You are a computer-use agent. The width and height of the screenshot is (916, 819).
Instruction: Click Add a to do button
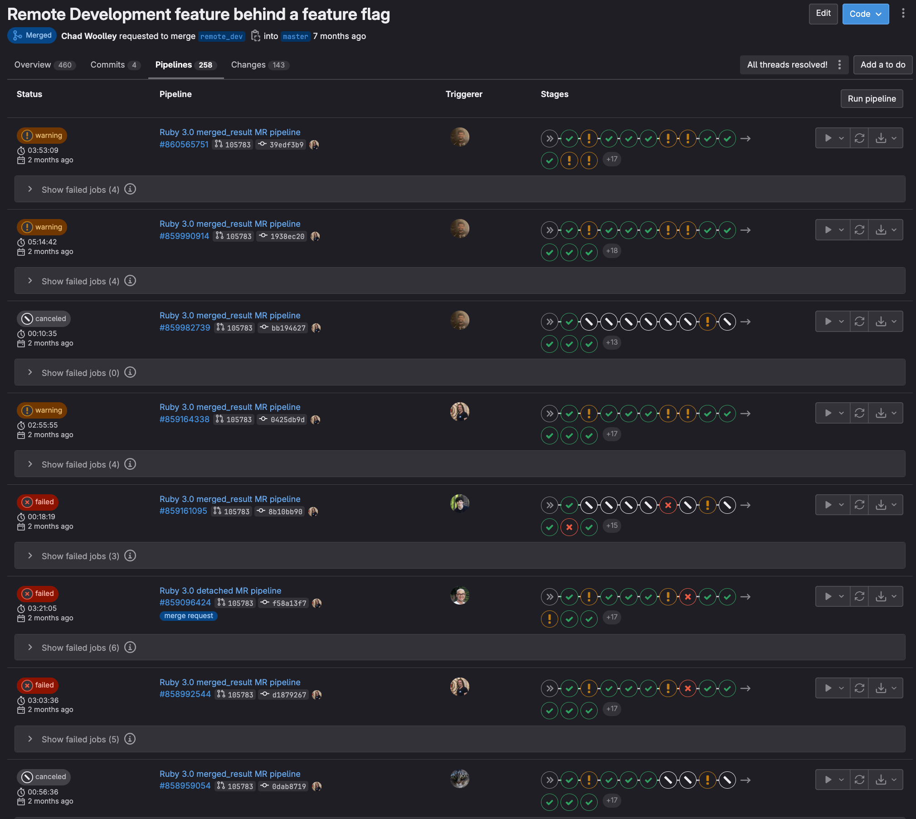(x=882, y=65)
